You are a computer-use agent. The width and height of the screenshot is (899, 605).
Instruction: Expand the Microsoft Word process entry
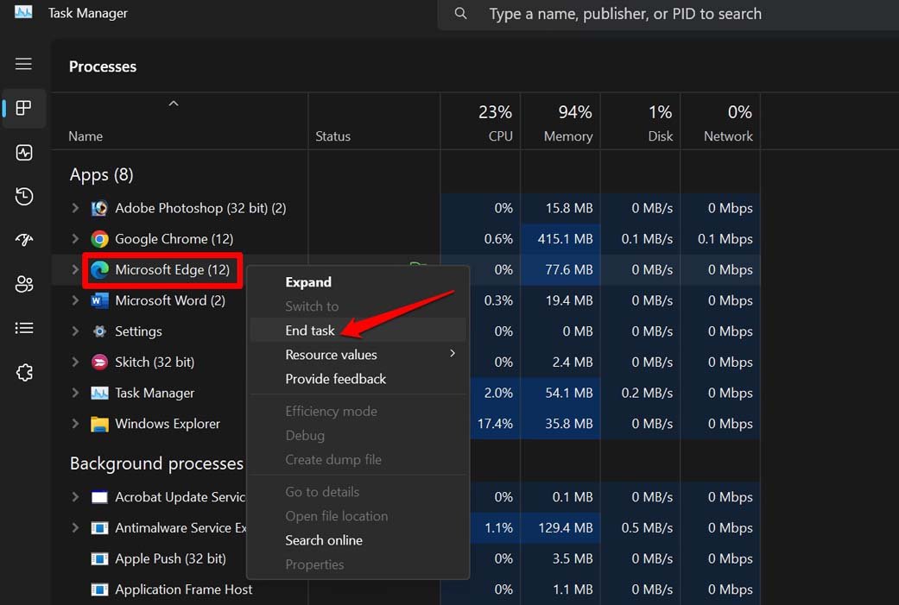pyautogui.click(x=74, y=300)
